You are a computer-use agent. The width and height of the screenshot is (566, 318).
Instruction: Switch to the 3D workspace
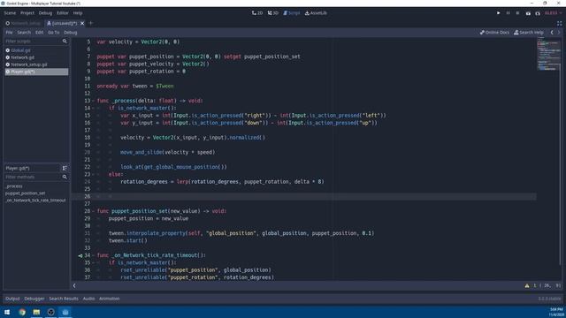click(x=273, y=13)
